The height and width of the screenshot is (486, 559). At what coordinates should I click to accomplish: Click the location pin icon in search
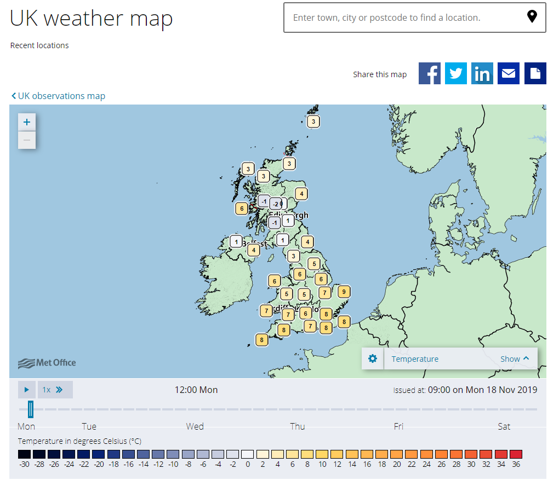(532, 17)
